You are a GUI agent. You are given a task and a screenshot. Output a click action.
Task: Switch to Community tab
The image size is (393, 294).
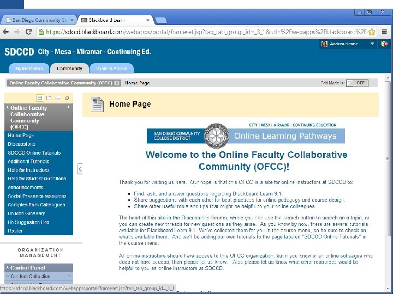[69, 69]
